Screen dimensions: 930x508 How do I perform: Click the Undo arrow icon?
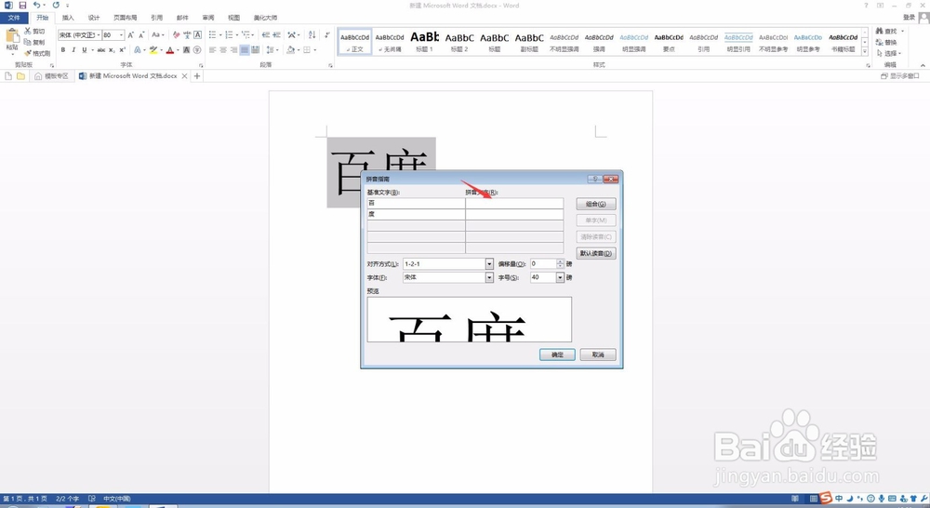pos(37,6)
